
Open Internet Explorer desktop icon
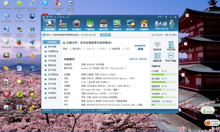[x=32, y=32]
